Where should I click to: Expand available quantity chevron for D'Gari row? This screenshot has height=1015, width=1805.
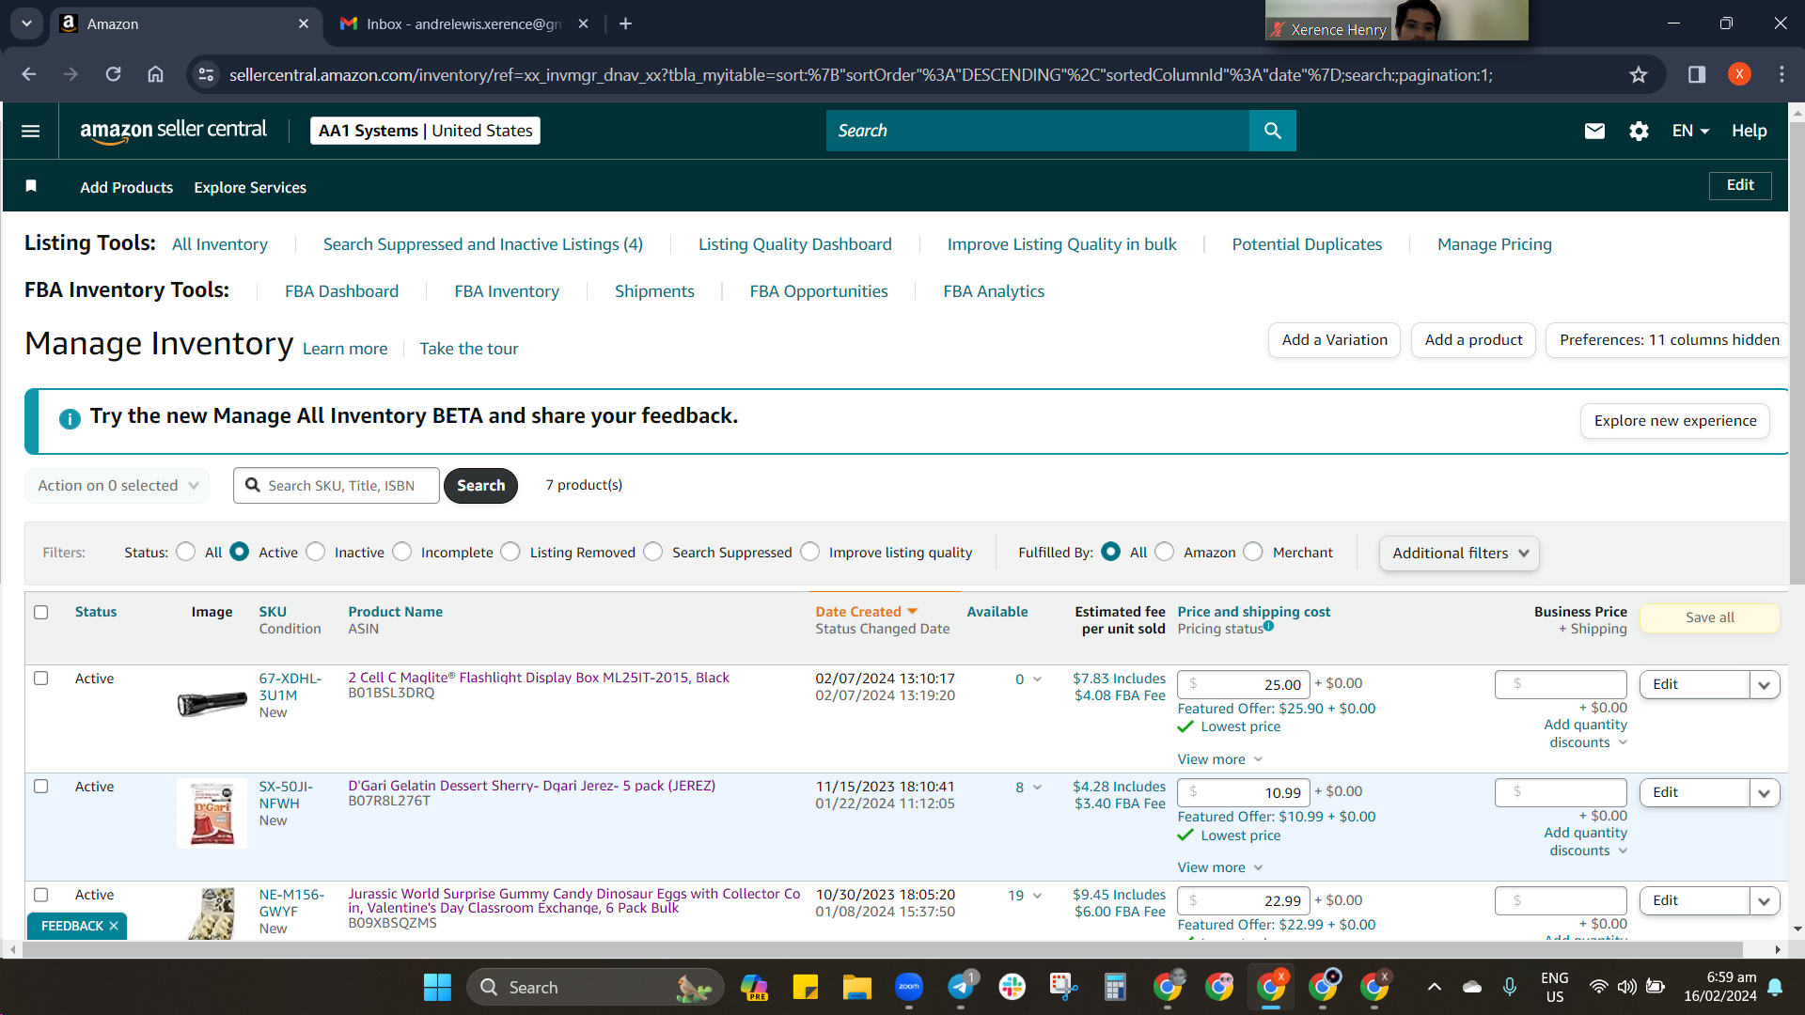coord(1038,788)
